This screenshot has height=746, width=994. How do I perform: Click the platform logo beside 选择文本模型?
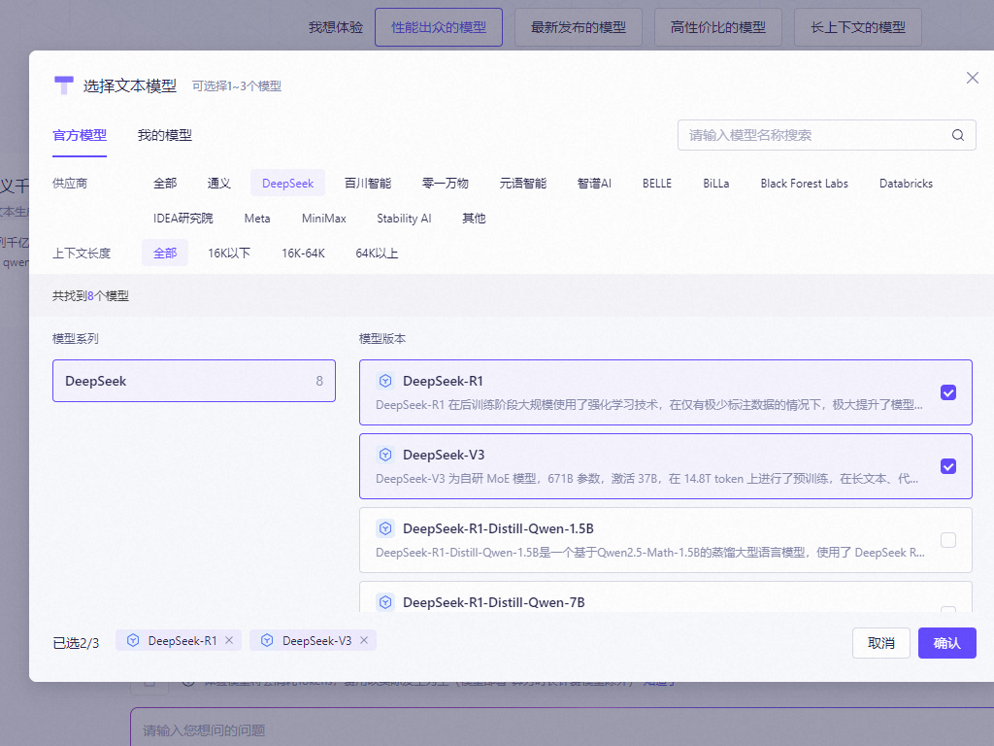63,85
